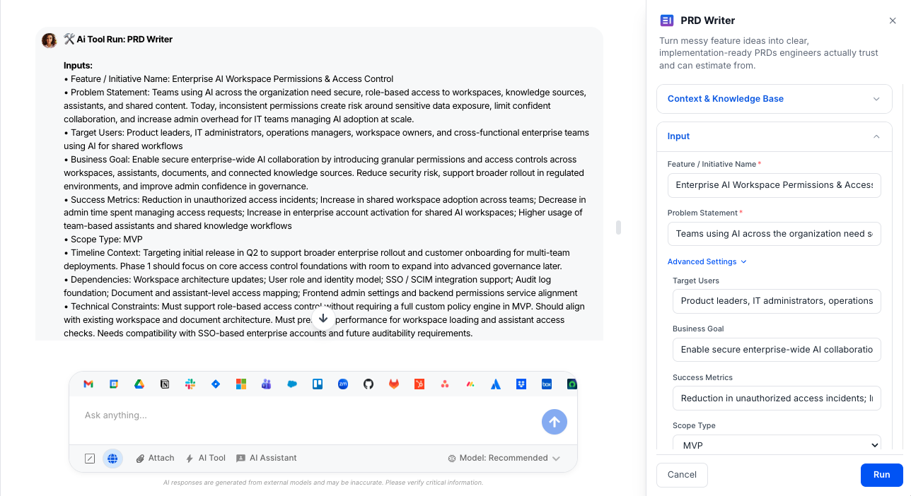Click the slash-box icon beside the globe
Screen dimensions: 911x496
tap(90, 459)
